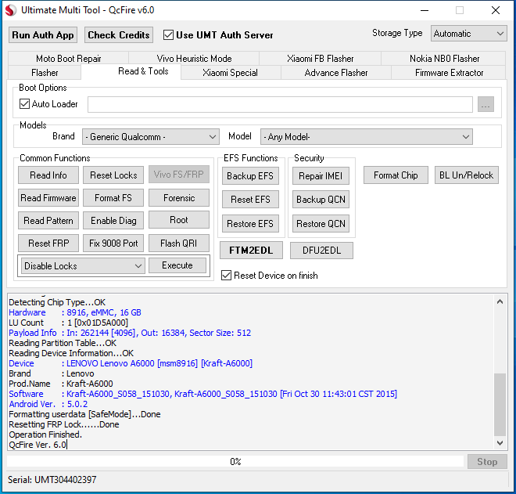Viewport: 516px width, 494px height.
Task: Click the Execute button
Action: [x=177, y=265]
